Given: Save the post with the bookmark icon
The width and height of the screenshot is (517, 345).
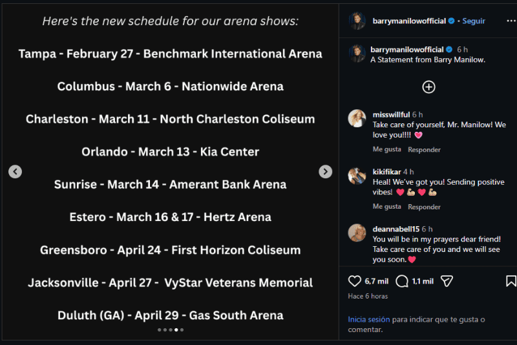Looking at the screenshot, I should pos(511,281).
